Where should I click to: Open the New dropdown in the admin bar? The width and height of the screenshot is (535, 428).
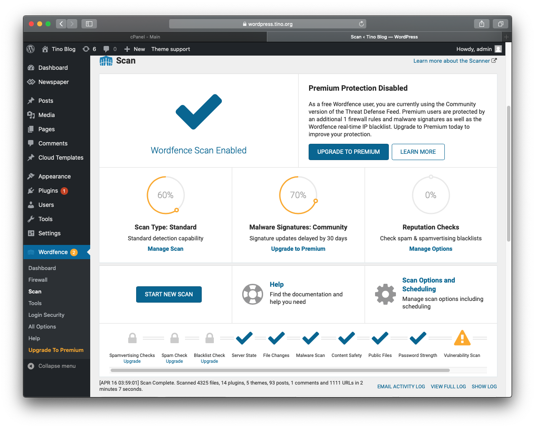[x=134, y=49]
